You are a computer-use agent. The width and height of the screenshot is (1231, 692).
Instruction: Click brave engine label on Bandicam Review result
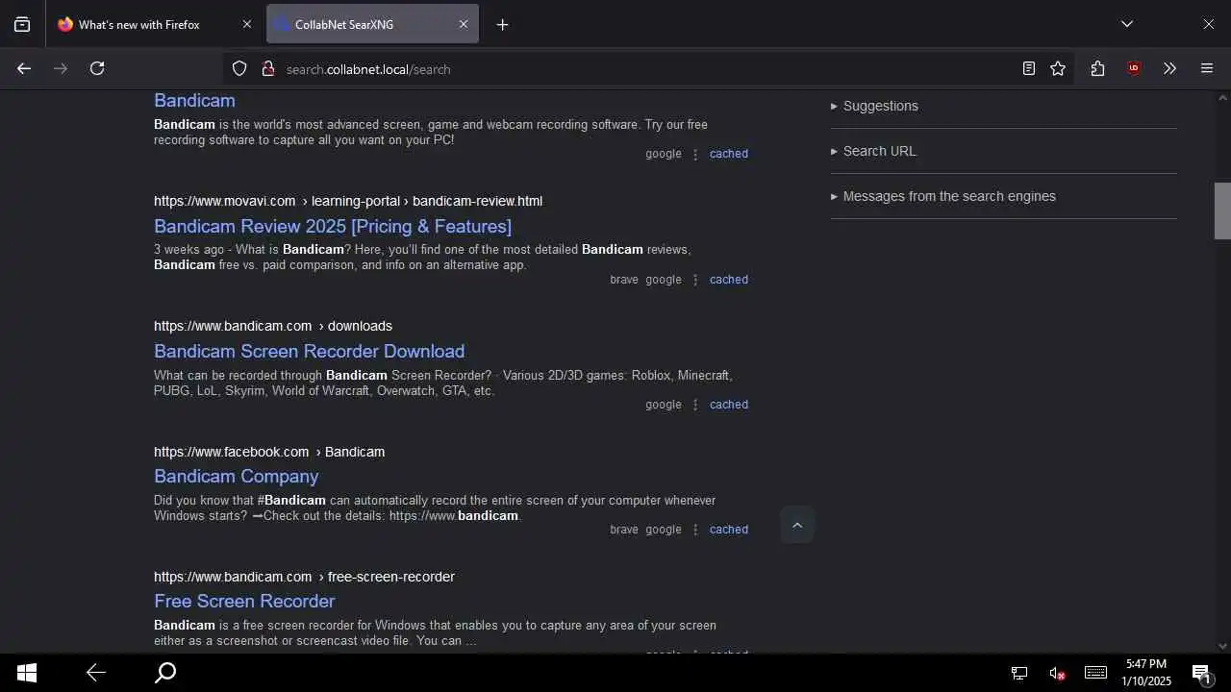[x=624, y=280]
